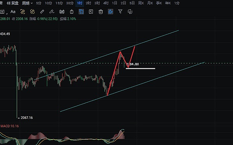Toggle the lock drawings icon
The image size is (233, 145).
pos(71,12)
